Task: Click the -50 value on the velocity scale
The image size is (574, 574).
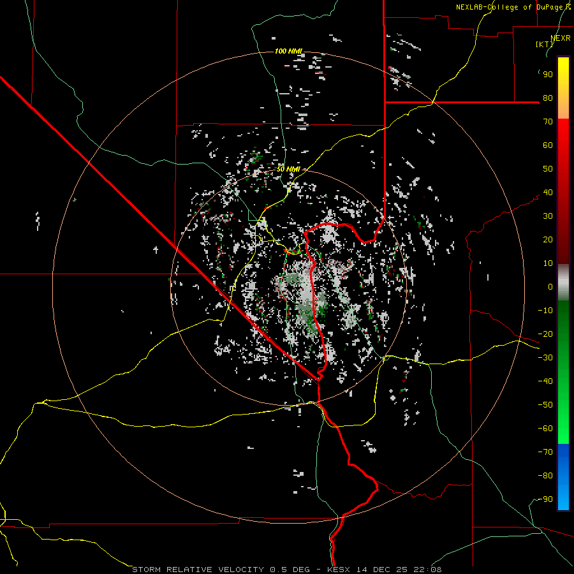Action: click(545, 405)
